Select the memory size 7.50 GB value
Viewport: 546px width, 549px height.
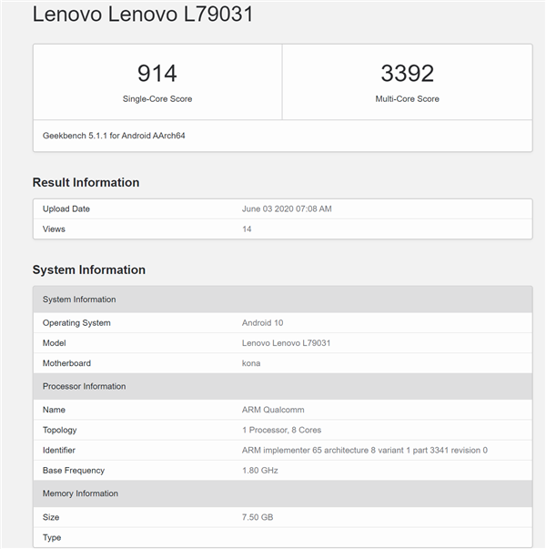point(258,517)
